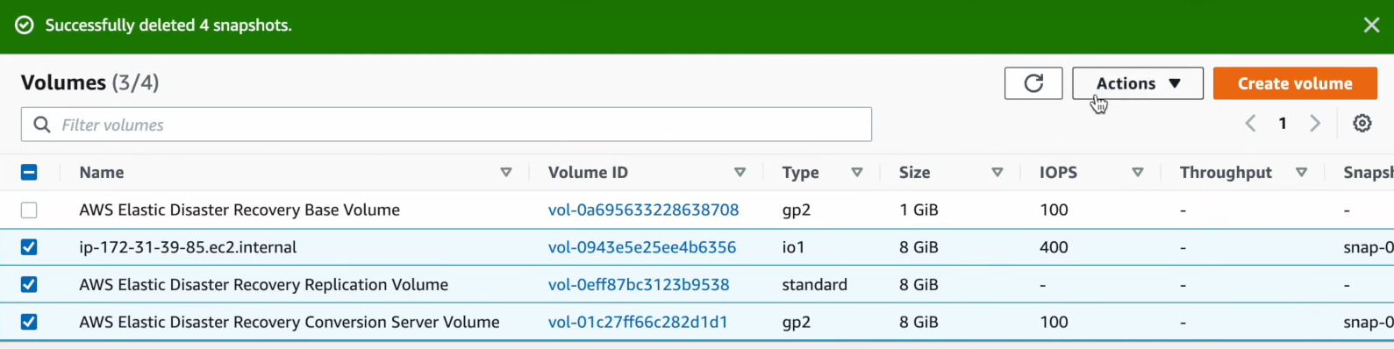1394x349 pixels.
Task: Click the Type column header
Action: tap(800, 173)
